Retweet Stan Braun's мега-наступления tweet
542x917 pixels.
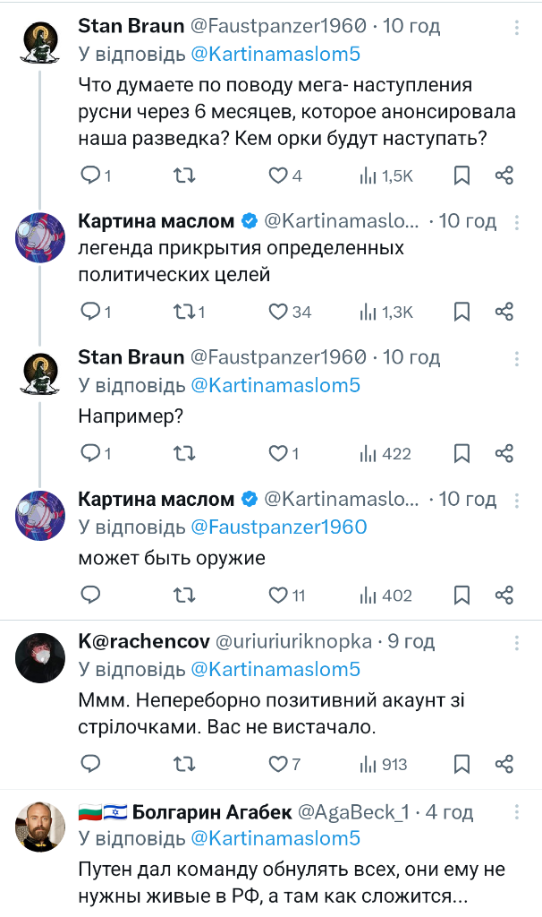tap(183, 176)
